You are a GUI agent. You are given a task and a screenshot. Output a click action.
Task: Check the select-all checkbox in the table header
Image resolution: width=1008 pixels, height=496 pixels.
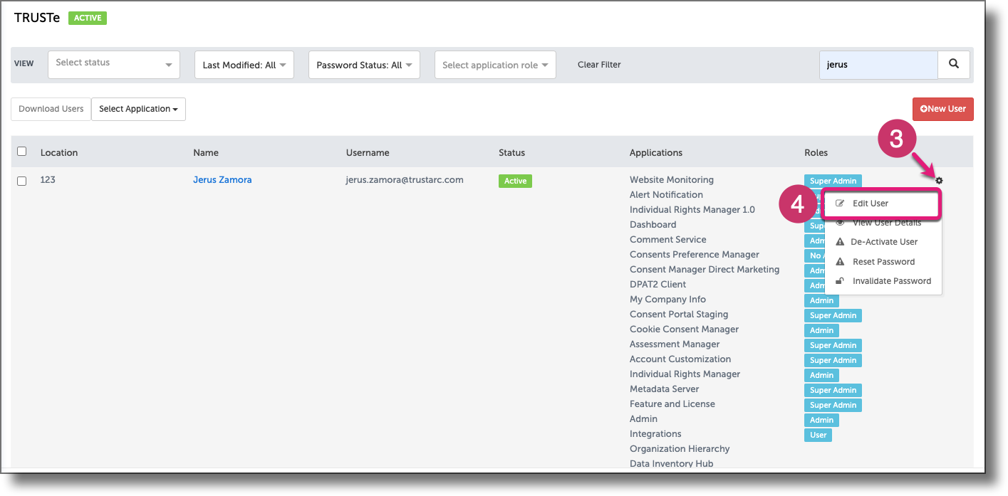point(21,151)
